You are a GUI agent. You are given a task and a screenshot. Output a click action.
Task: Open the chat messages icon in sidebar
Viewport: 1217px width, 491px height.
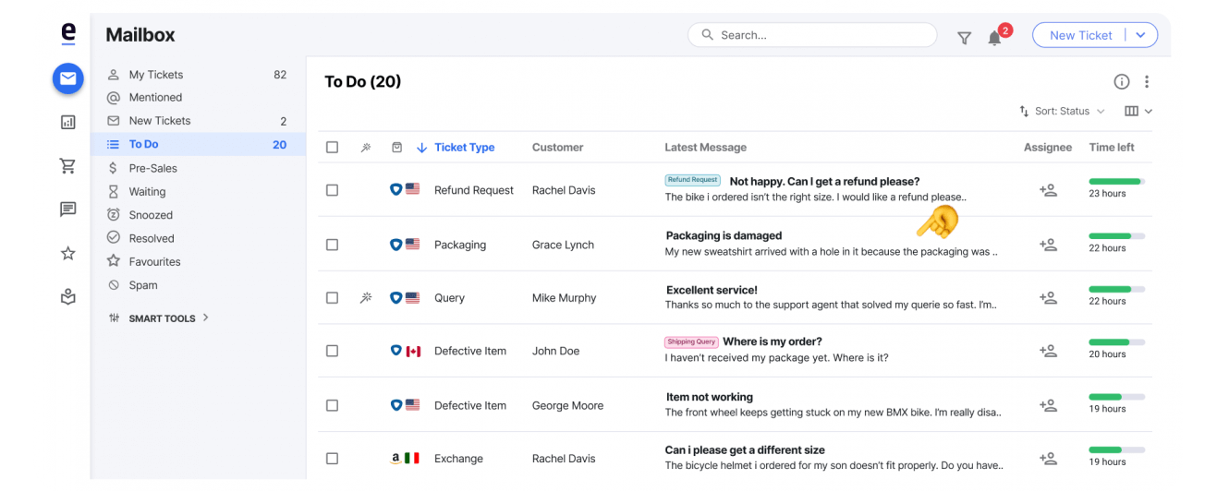(x=67, y=210)
